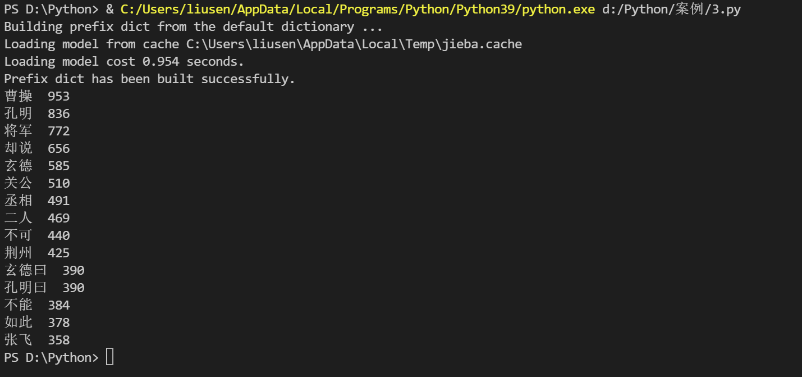Click the row 孔明 836
802x377 pixels.
coord(37,114)
